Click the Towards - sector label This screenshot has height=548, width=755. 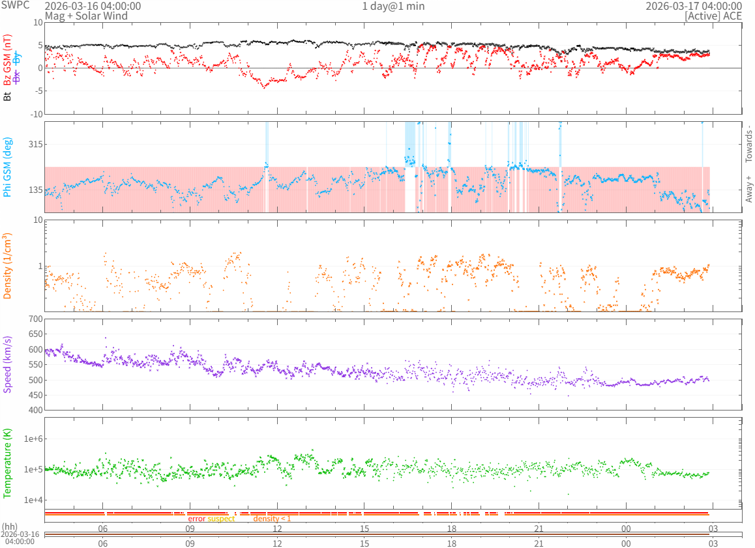pyautogui.click(x=748, y=143)
